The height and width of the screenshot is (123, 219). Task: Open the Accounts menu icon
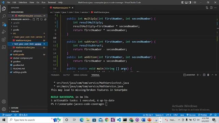tap(4, 101)
